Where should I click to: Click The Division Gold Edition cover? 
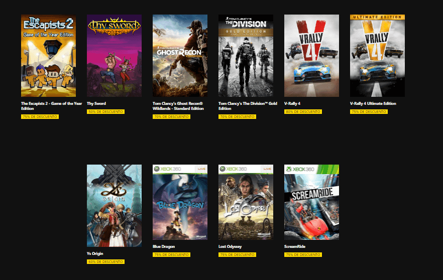[246, 56]
